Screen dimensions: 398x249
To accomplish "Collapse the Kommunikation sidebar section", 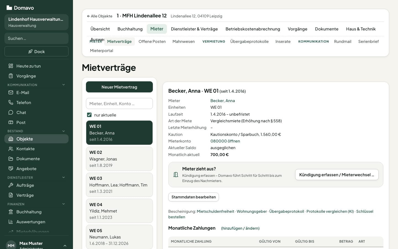I will [64, 85].
